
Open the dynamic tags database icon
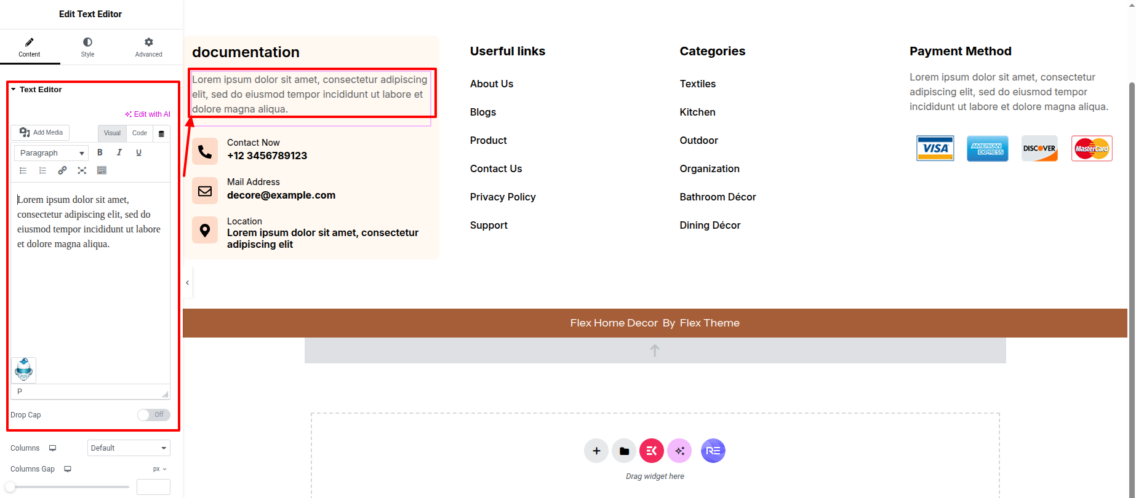(x=161, y=133)
